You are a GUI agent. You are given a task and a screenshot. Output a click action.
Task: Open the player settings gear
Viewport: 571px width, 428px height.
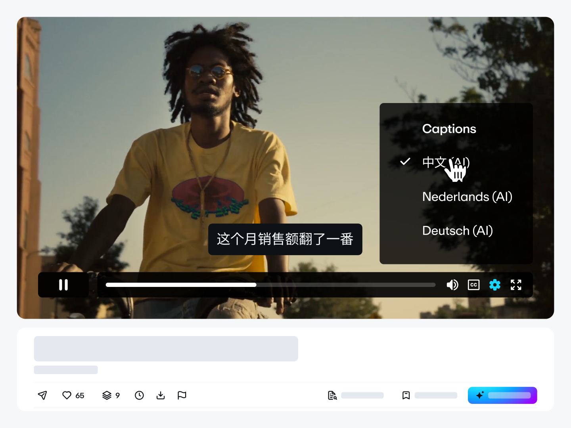click(495, 285)
